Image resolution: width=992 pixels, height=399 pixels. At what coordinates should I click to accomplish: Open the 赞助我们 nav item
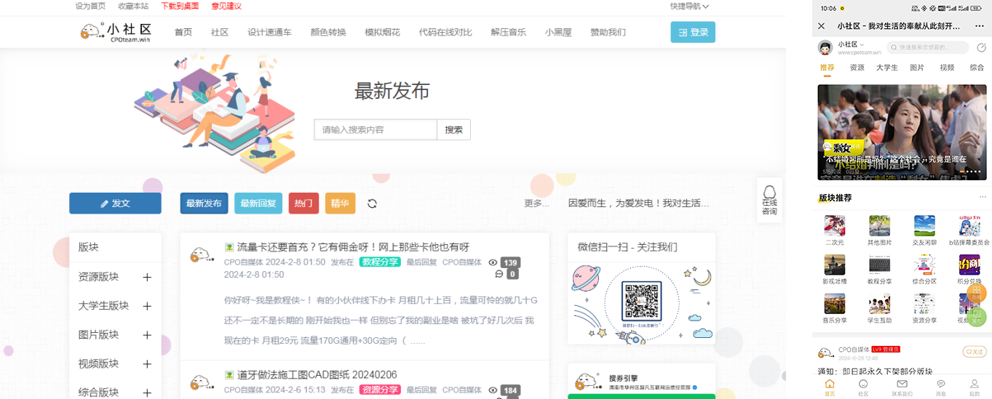coord(608,33)
